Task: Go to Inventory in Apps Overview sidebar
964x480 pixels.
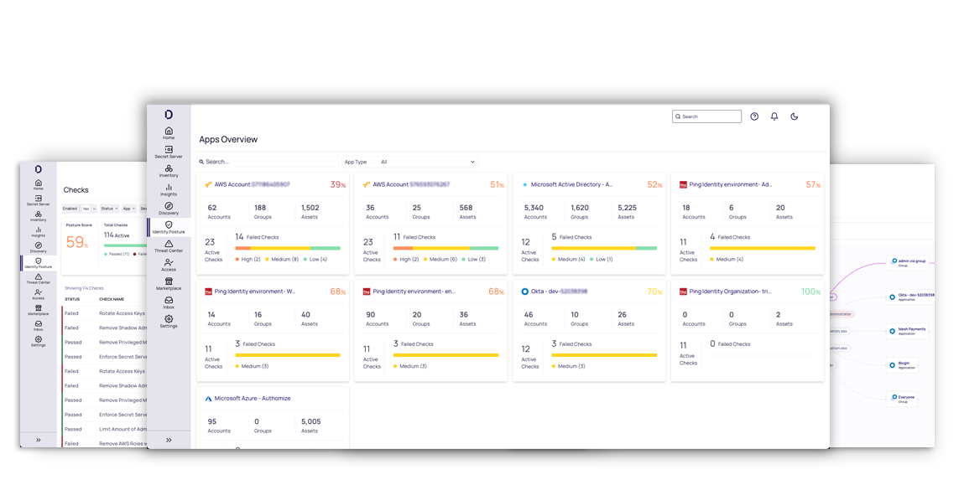Action: [169, 171]
